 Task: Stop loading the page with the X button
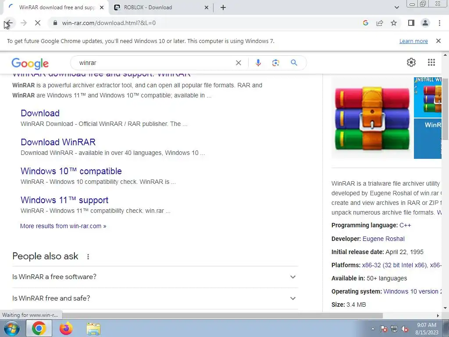point(38,23)
